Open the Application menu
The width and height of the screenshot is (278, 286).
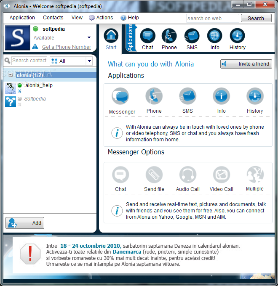point(22,18)
